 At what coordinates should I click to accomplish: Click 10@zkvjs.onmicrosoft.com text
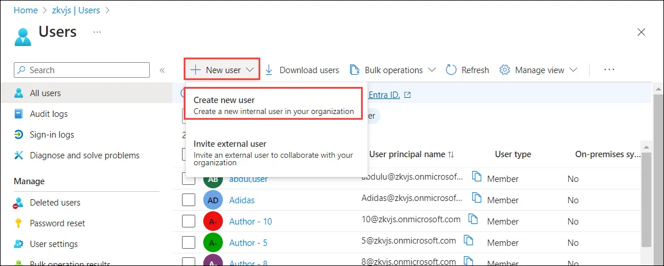pyautogui.click(x=411, y=219)
